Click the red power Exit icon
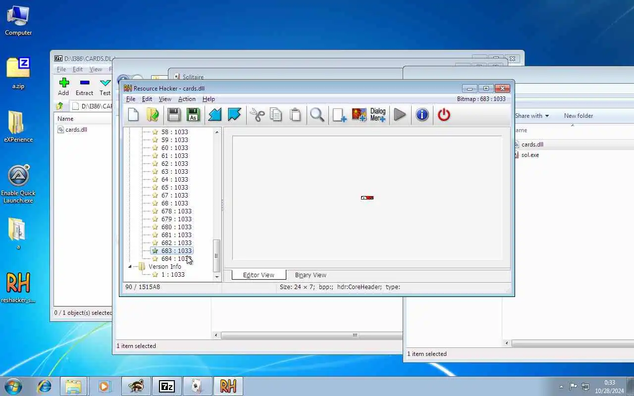 (444, 115)
